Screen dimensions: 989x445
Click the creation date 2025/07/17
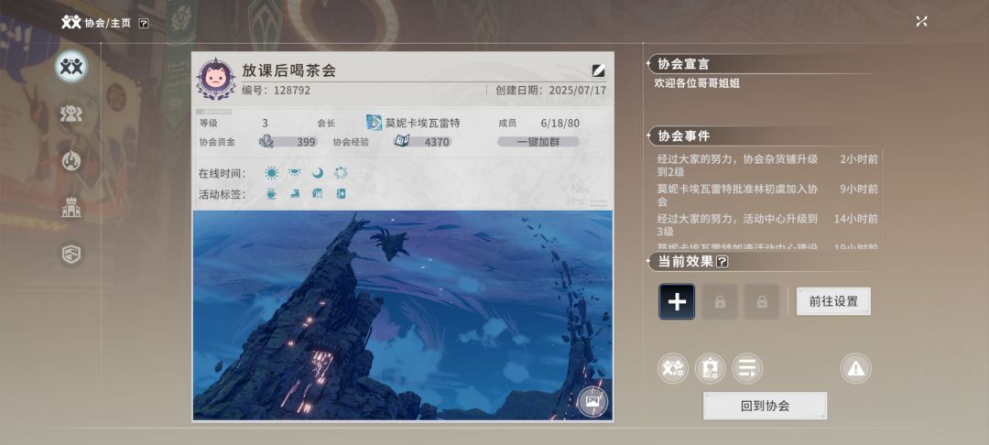pos(577,90)
